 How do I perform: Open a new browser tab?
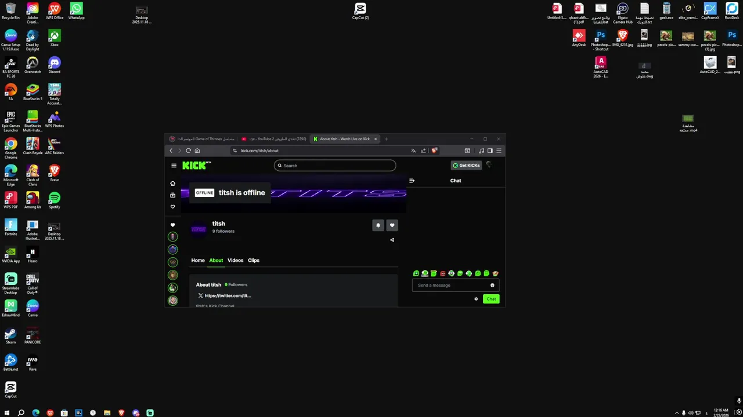[386, 139]
